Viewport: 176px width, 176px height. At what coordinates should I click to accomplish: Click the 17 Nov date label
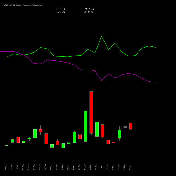tap(6, 168)
